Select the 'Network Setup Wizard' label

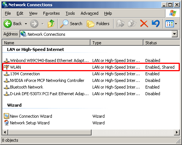pyautogui.click(x=30, y=123)
